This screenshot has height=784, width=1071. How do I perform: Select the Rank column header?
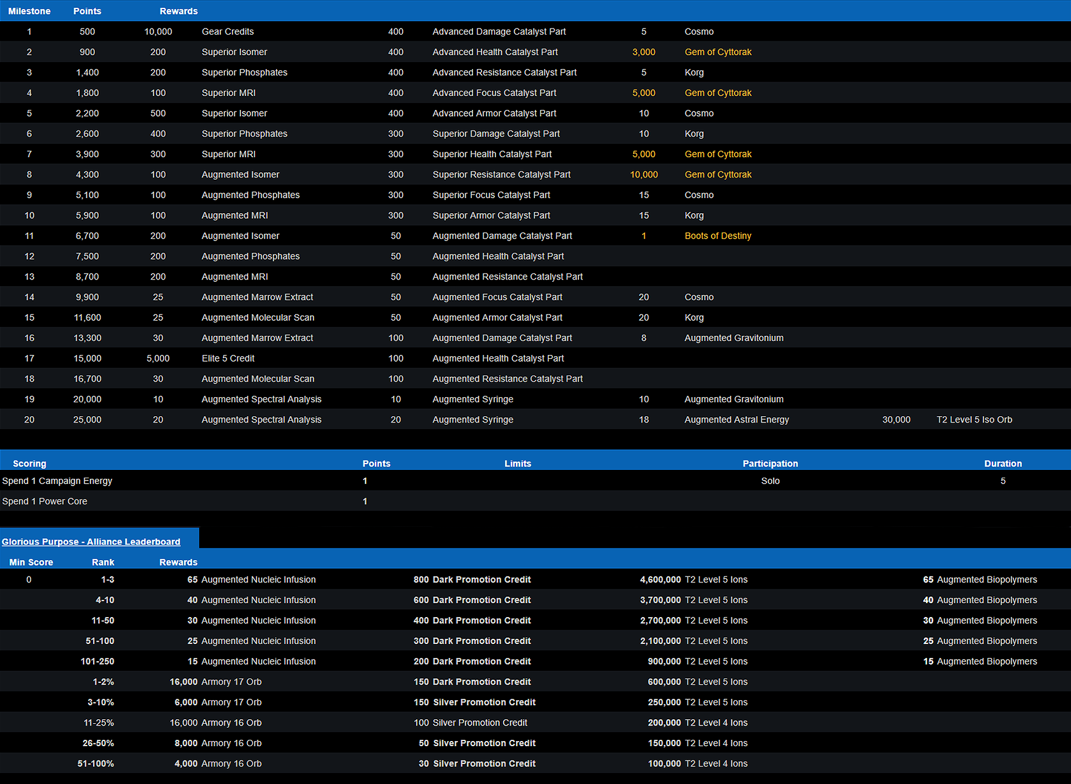(103, 562)
